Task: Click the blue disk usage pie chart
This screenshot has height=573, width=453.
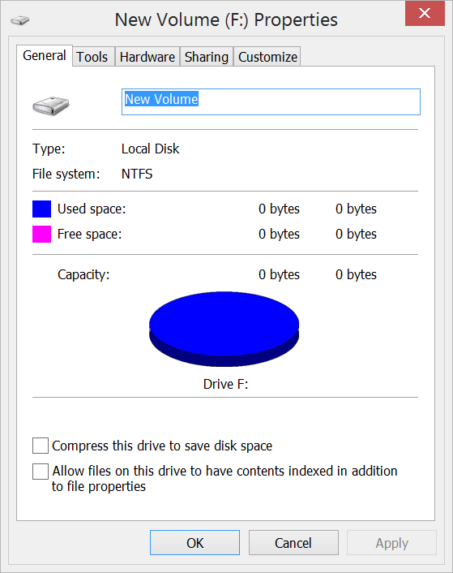Action: point(224,329)
